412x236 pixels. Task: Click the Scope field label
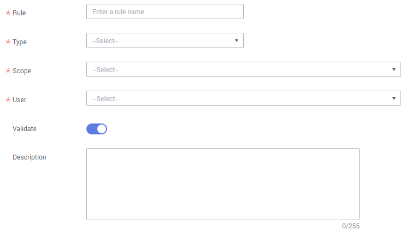pyautogui.click(x=22, y=71)
